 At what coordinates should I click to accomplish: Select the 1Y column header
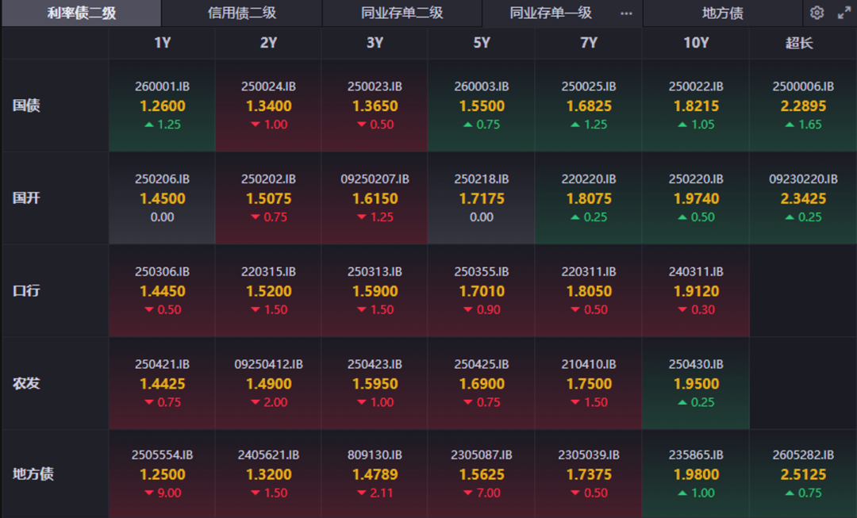[163, 43]
